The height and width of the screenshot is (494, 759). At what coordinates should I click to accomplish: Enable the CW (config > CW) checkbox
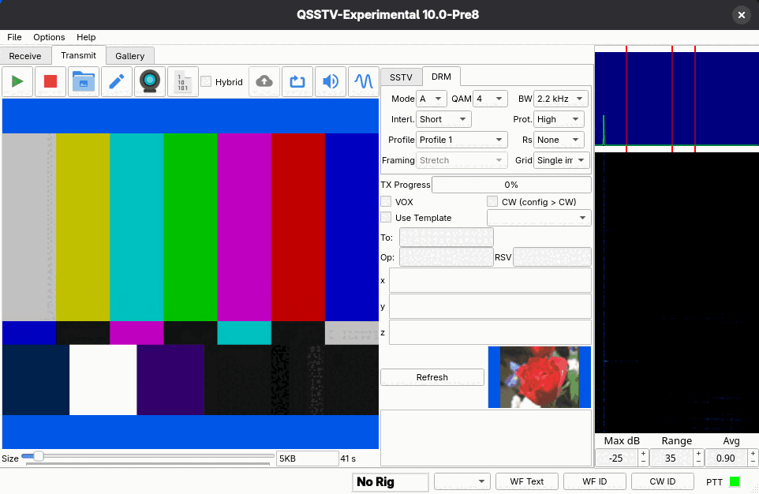pos(492,201)
